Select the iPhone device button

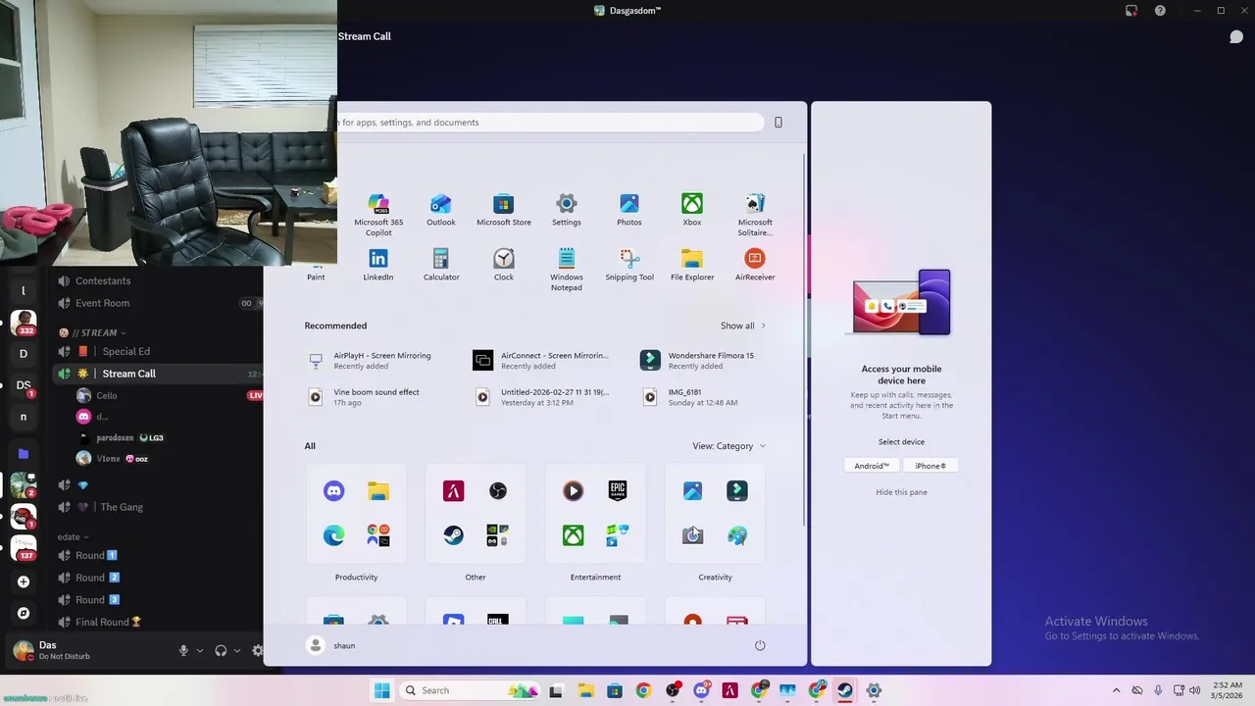[x=930, y=466]
